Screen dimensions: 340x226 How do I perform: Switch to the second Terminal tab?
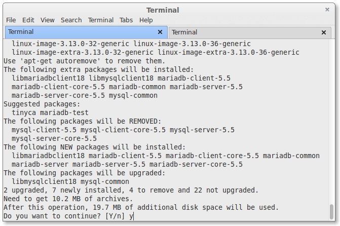pos(243,32)
